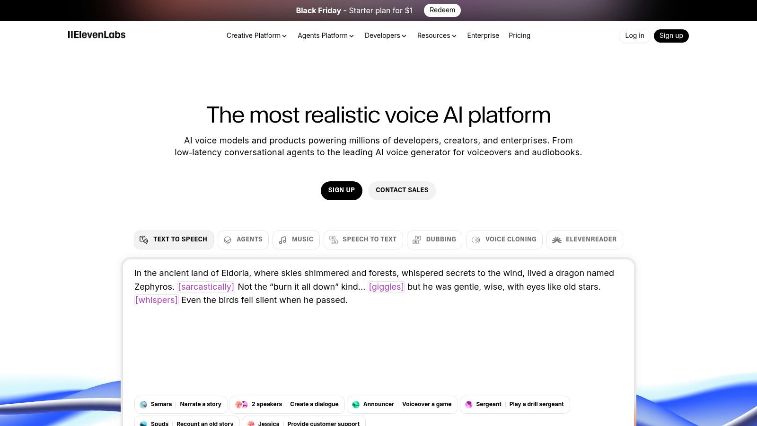The width and height of the screenshot is (757, 426).
Task: Select the ElevenReader icon
Action: (x=557, y=240)
